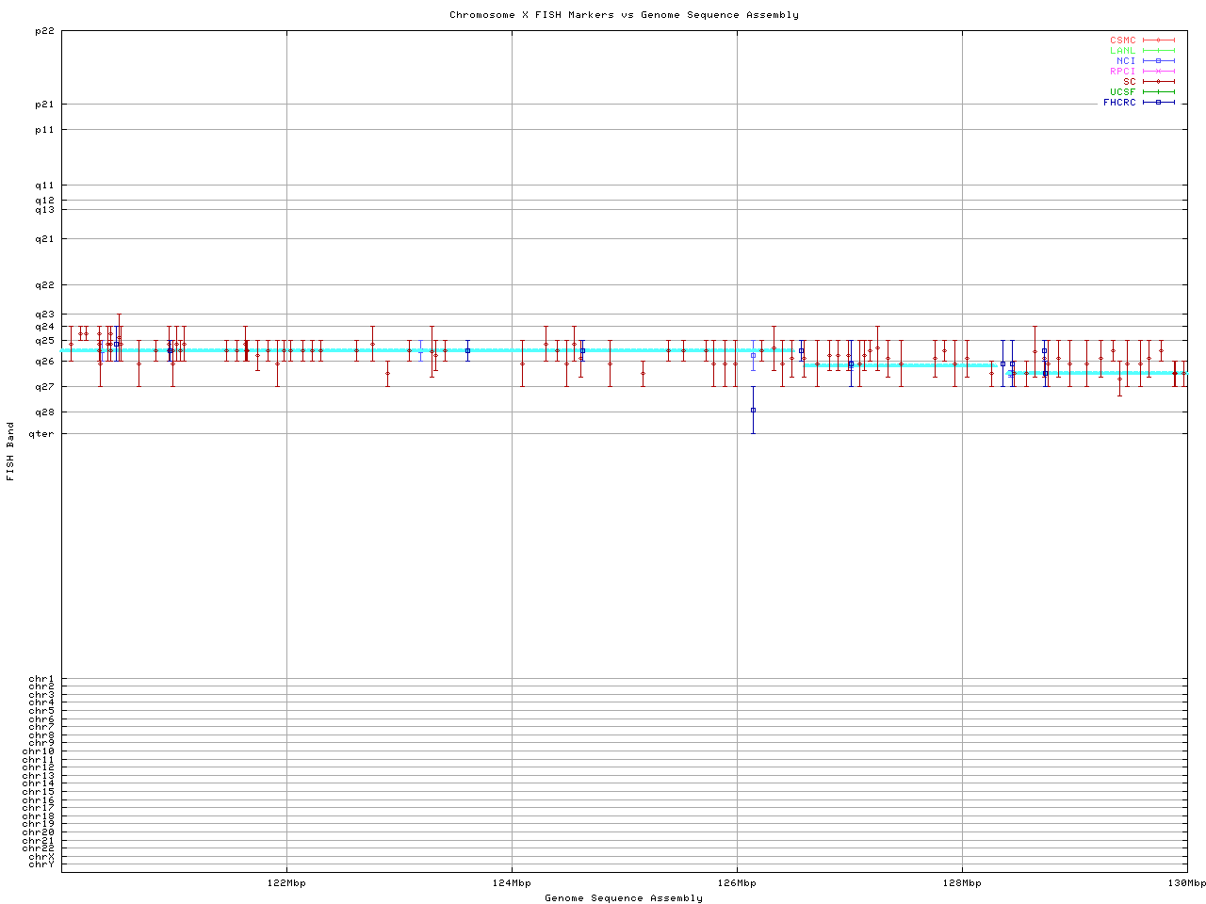This screenshot has width=1206, height=904.
Task: Click the UCSF legend marker sample
Action: pos(1158,92)
